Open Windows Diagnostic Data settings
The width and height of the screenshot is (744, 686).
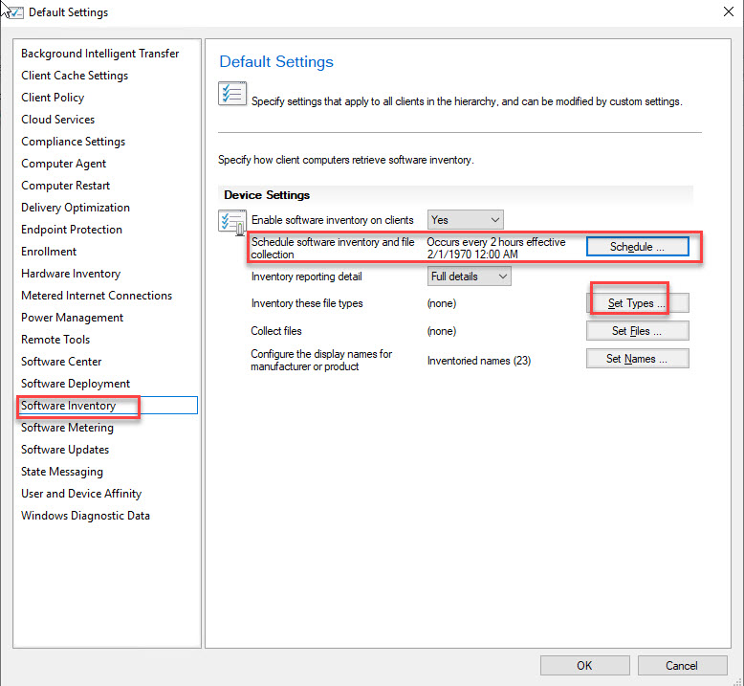pyautogui.click(x=85, y=516)
